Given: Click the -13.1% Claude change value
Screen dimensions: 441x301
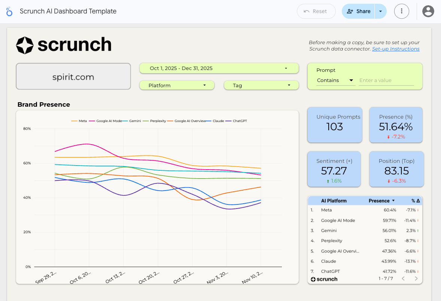Looking at the screenshot, I should [410, 261].
